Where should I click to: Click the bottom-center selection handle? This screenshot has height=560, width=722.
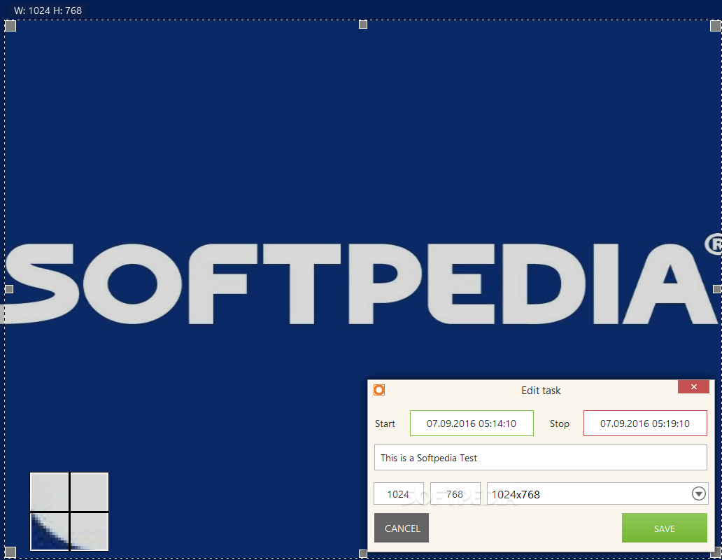coord(363,554)
